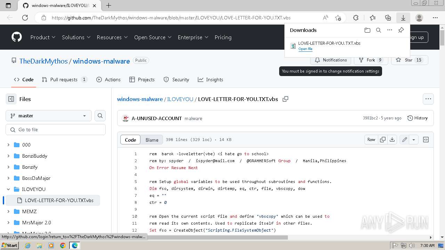Expand the BonziBuddy folder
445x250 pixels.
[8, 156]
